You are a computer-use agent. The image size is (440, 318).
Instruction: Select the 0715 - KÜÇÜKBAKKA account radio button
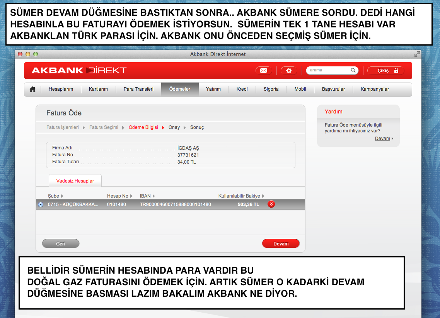[x=41, y=205]
